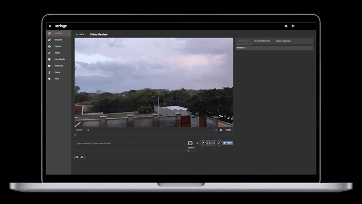Redo the annotation
The image size is (362, 204).
(x=82, y=157)
